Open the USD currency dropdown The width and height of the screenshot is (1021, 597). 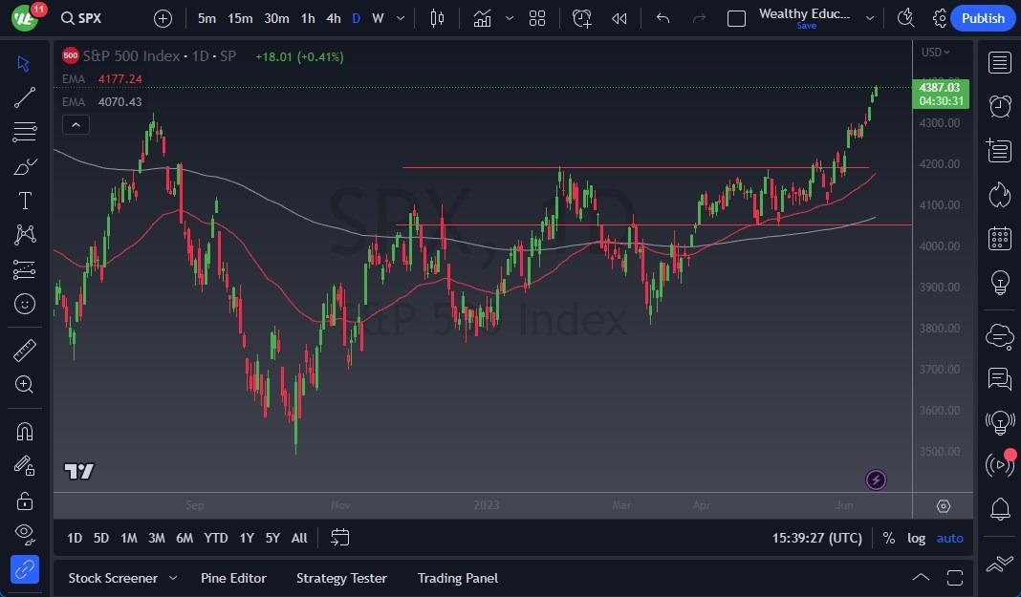[x=934, y=53]
